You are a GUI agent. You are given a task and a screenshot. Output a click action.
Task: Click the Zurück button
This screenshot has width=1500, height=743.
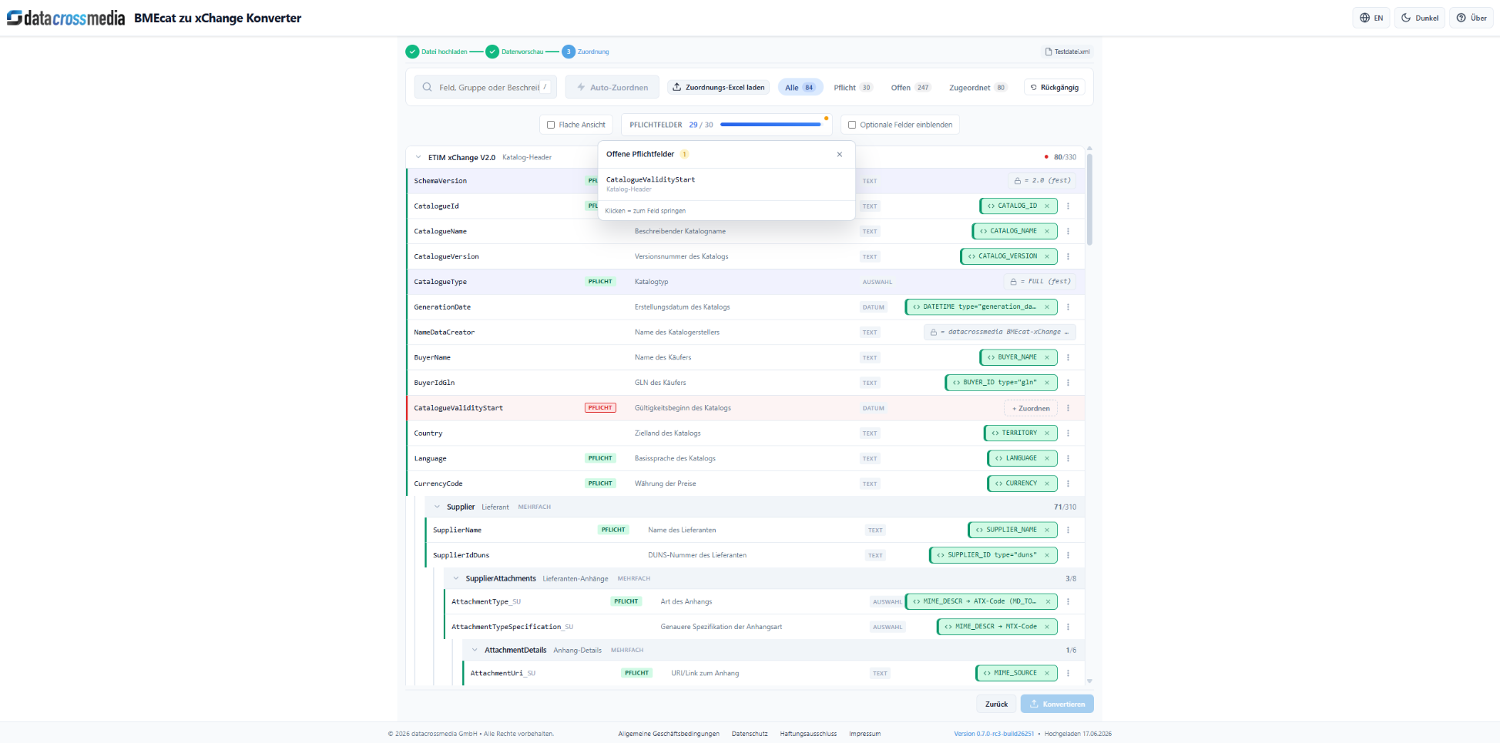(996, 704)
